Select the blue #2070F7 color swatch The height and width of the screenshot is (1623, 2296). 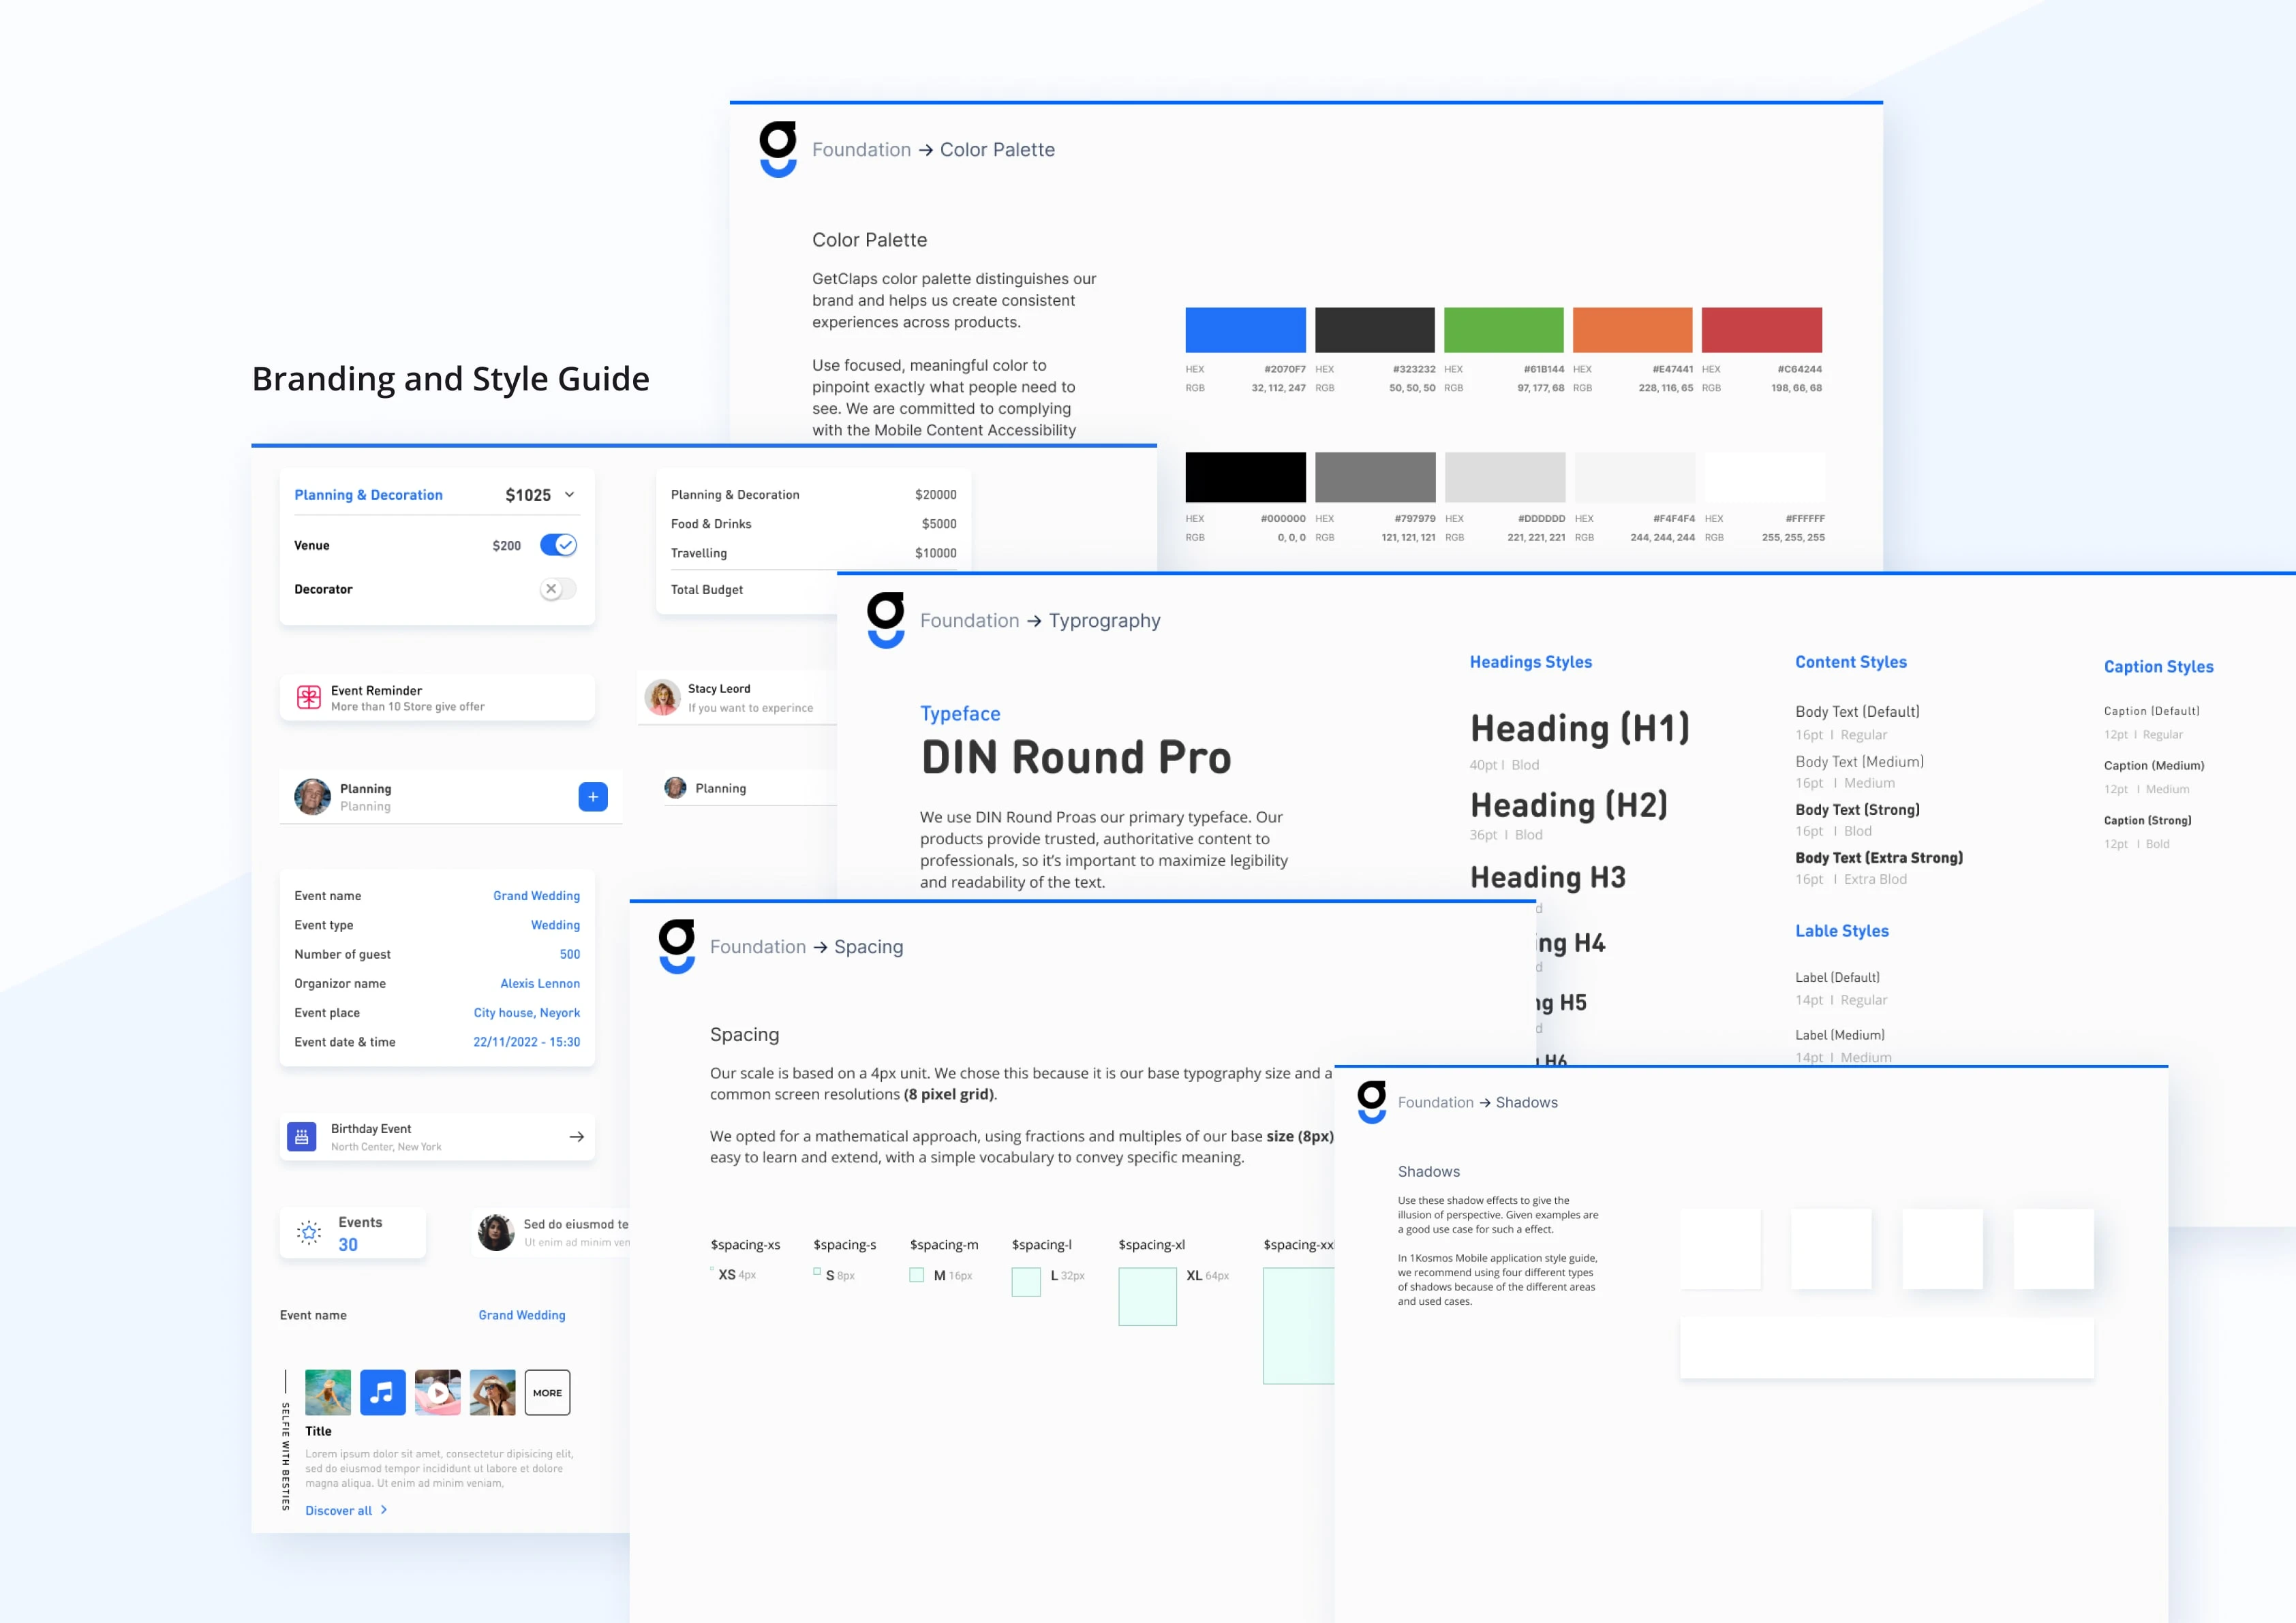click(1244, 329)
